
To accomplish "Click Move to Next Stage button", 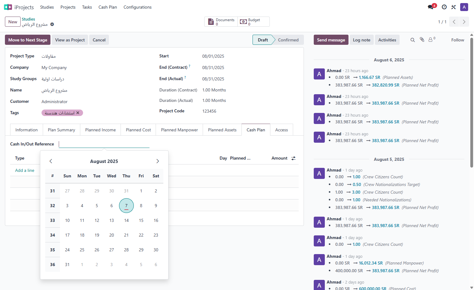I will coord(28,40).
